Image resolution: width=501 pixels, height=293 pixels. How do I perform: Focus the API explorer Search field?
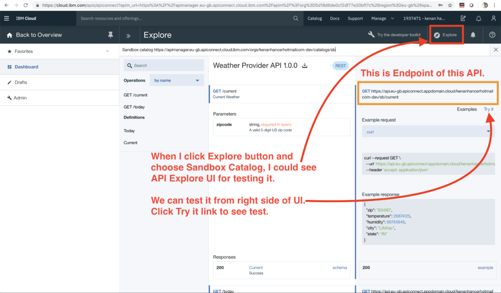[163, 66]
